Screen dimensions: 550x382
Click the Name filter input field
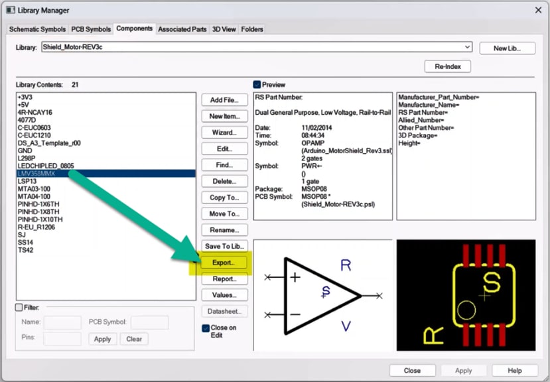tap(63, 323)
